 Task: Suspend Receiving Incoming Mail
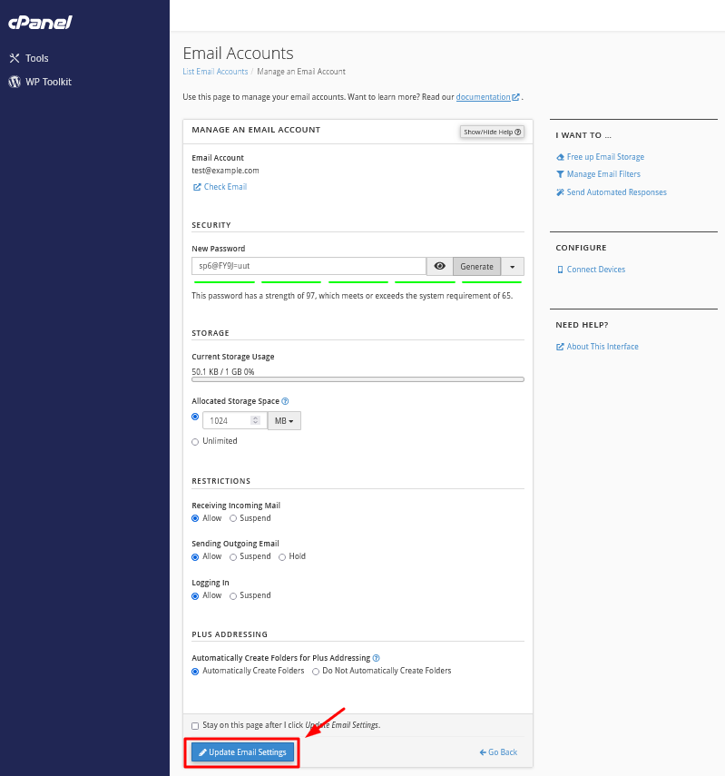(x=233, y=518)
